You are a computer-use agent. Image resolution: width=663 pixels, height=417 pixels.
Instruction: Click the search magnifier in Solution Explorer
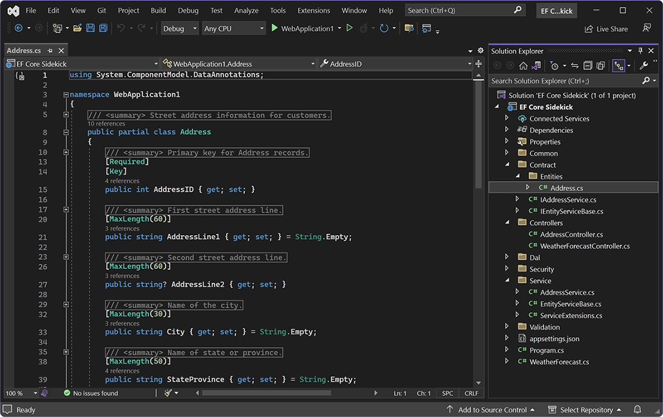[x=646, y=81]
